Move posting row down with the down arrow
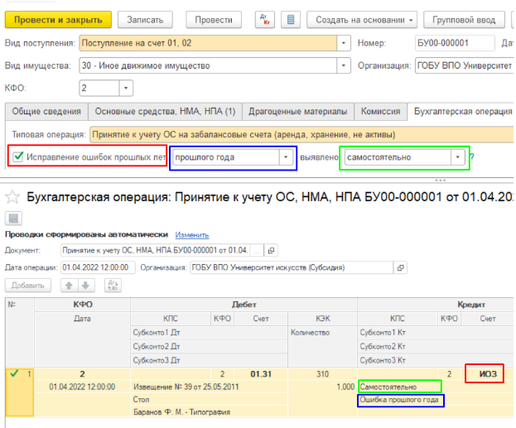 tap(86, 286)
